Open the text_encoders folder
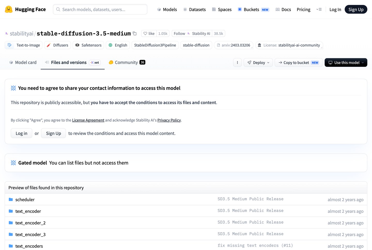The image size is (372, 250). click(29, 246)
